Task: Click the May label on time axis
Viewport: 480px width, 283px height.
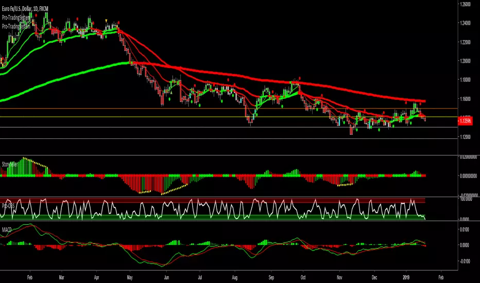Action: 130,277
